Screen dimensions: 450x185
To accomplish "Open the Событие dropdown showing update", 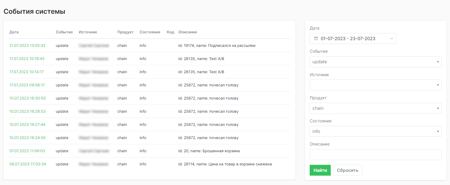I will [x=375, y=62].
